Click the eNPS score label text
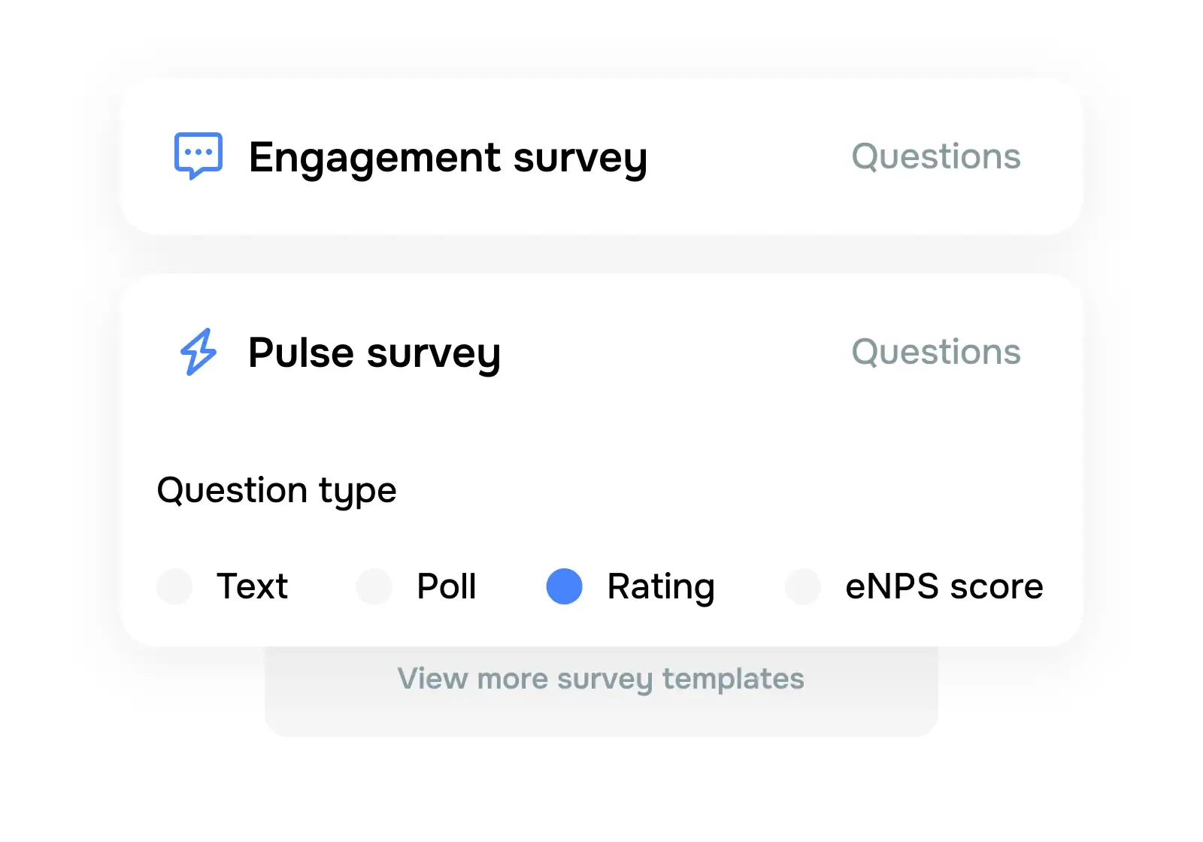The height and width of the screenshot is (842, 1203). (x=944, y=587)
